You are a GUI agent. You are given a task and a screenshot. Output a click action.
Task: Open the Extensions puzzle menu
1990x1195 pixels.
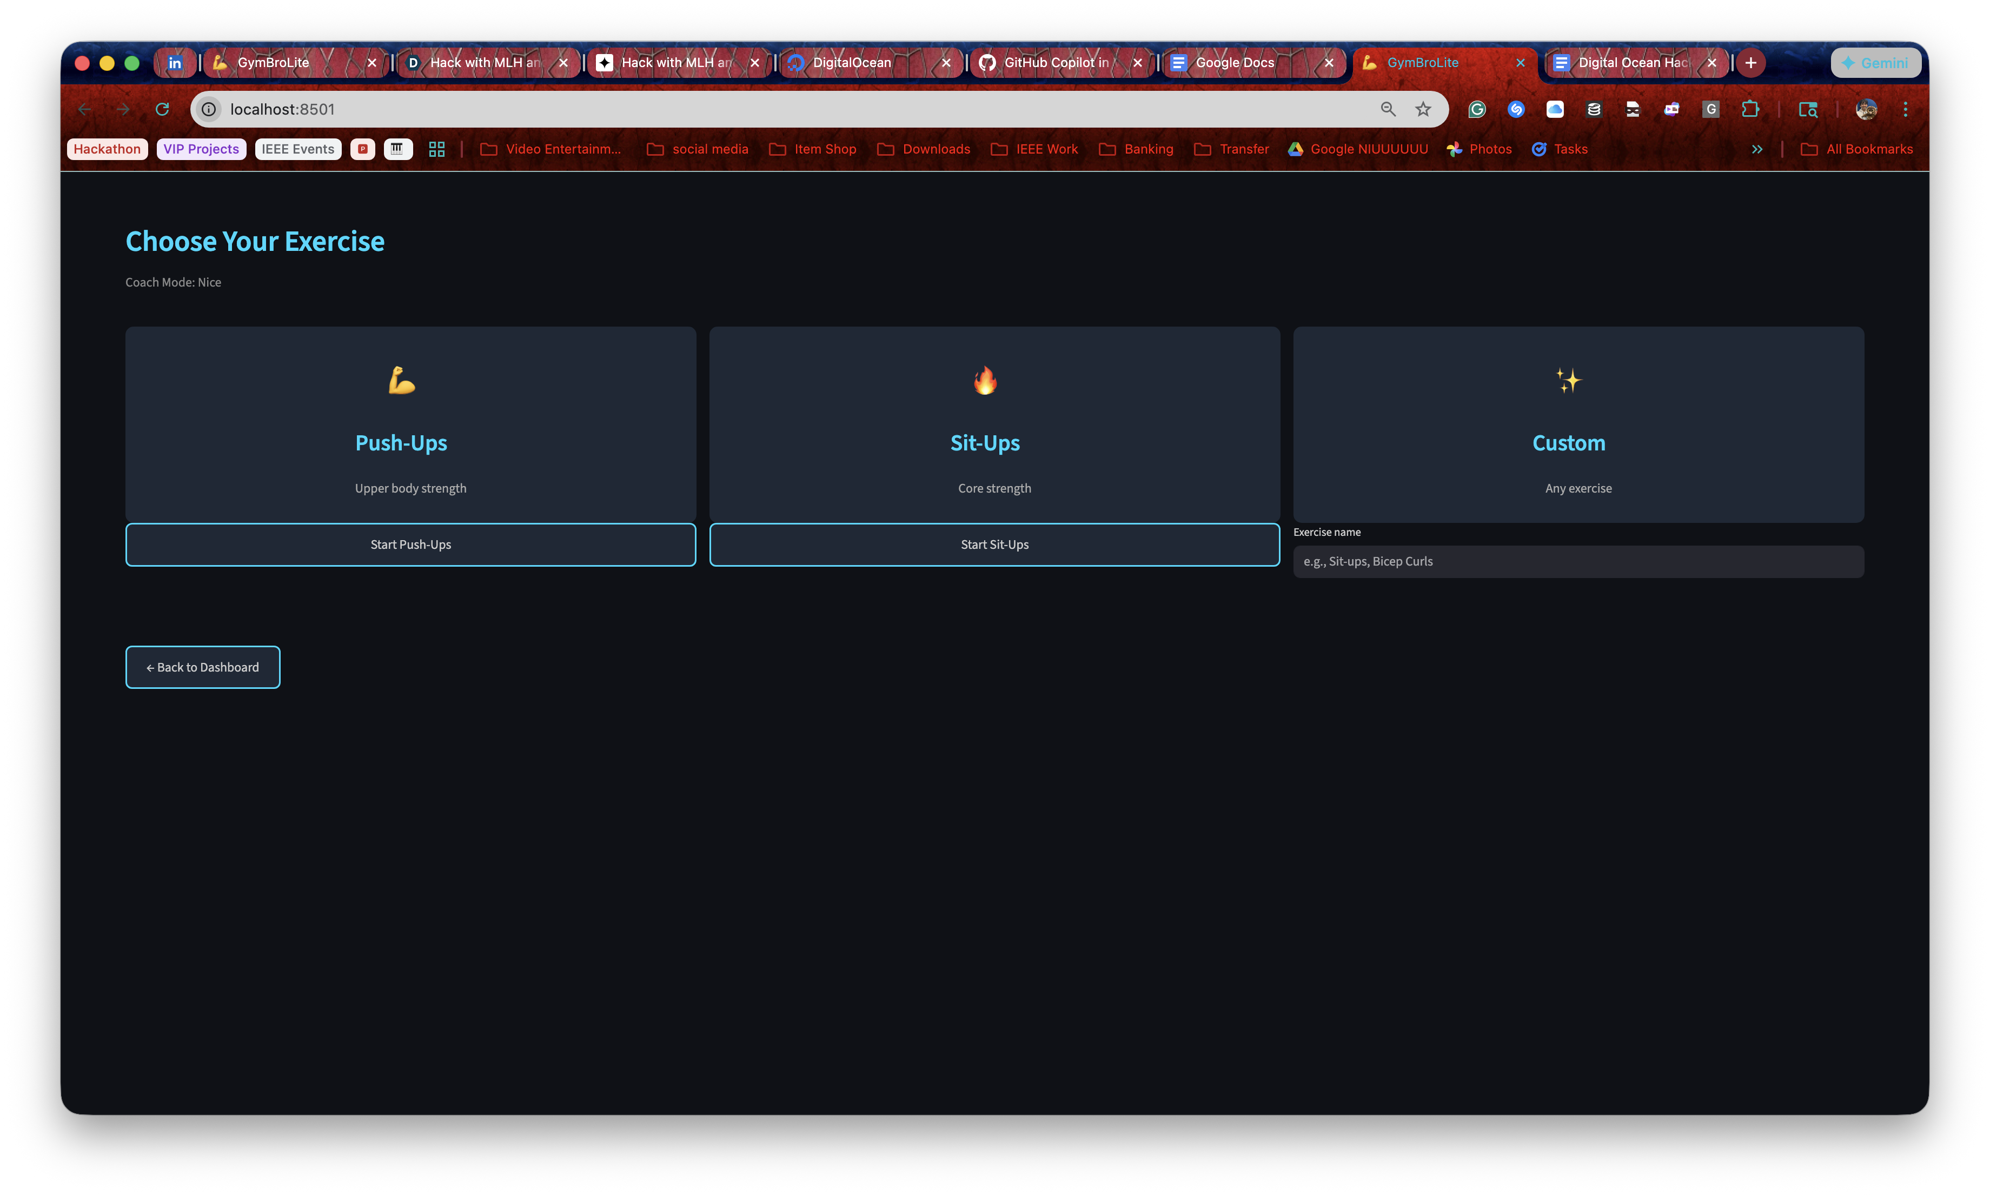click(x=1750, y=110)
